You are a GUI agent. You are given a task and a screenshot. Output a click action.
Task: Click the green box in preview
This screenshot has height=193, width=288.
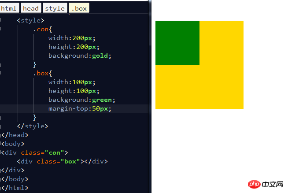pos(177,43)
